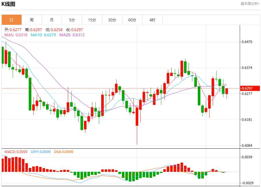Click the 0.6374 price axis label
Viewport: 261px width, 187px height.
pyautogui.click(x=247, y=68)
